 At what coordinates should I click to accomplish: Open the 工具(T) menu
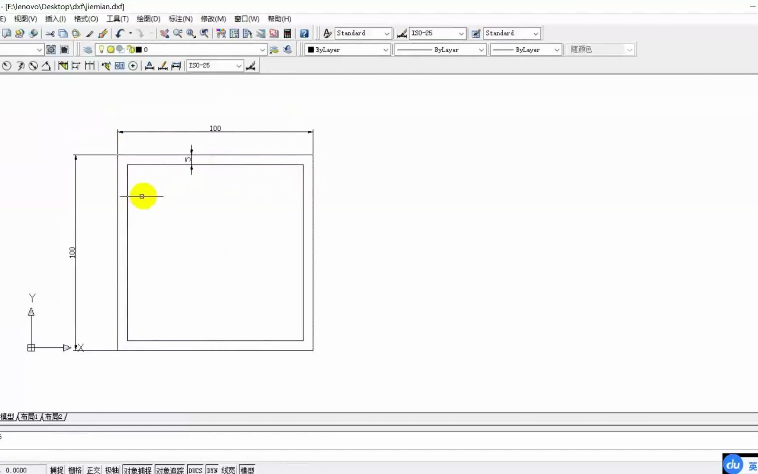[117, 19]
